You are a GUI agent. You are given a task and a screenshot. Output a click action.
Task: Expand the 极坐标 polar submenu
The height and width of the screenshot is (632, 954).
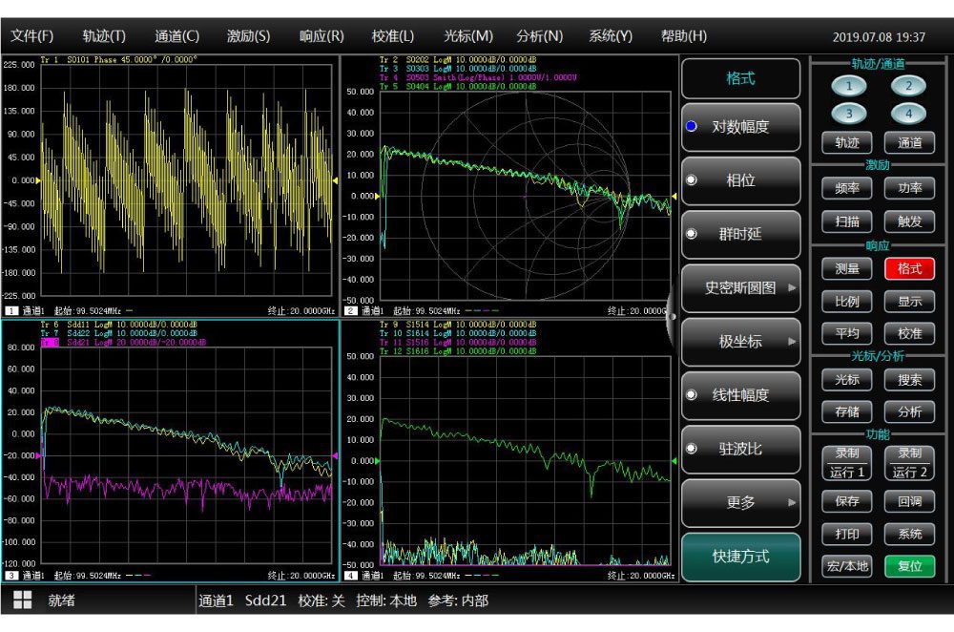(740, 342)
